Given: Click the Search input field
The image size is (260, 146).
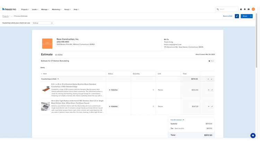Looking at the screenshot, I should [x=228, y=9].
